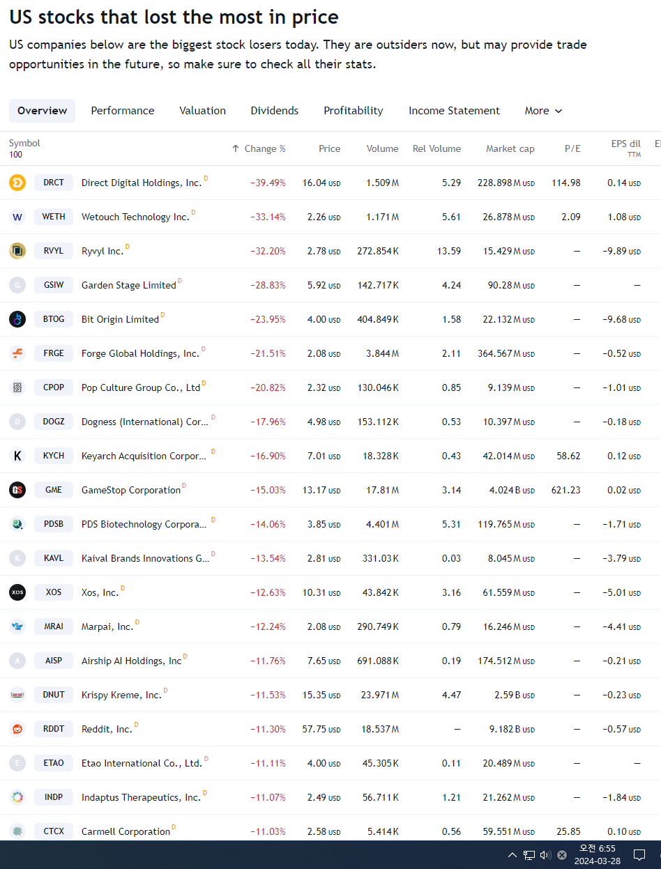Image resolution: width=661 pixels, height=869 pixels.
Task: Switch to the Dividends tab
Action: [275, 111]
